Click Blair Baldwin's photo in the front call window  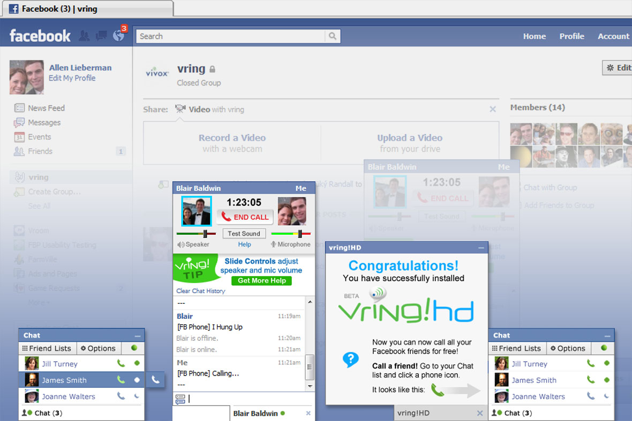pyautogui.click(x=196, y=211)
